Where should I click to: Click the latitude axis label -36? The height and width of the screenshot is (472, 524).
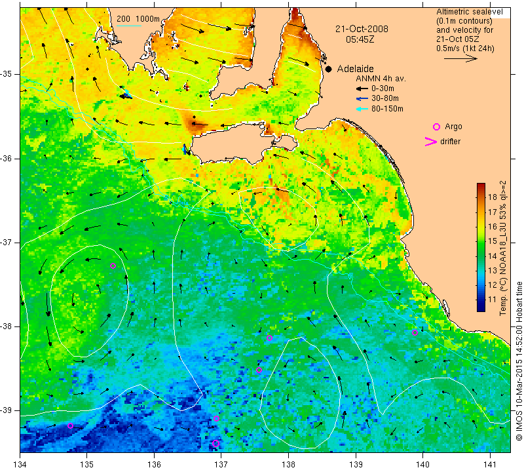[7, 158]
